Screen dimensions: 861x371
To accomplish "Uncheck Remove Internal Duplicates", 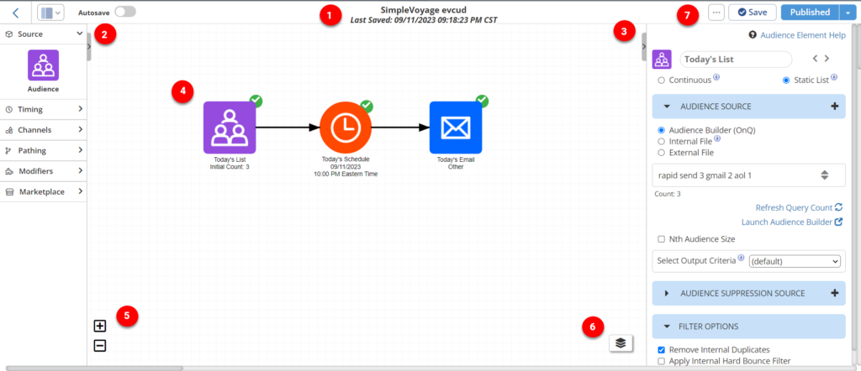I will tap(662, 349).
